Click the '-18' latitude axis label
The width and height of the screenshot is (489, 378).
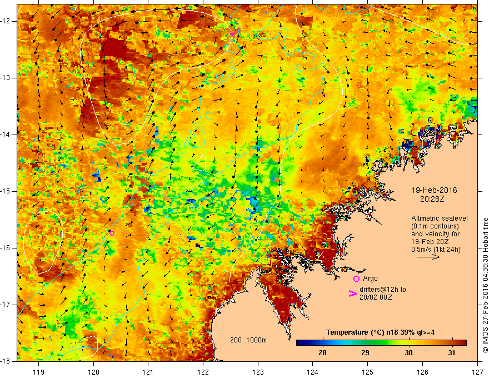6,361
